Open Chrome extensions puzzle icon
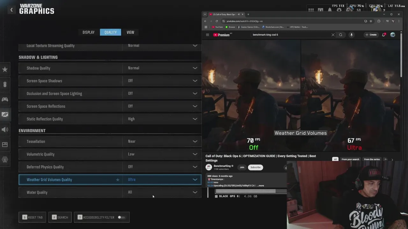 [379, 21]
